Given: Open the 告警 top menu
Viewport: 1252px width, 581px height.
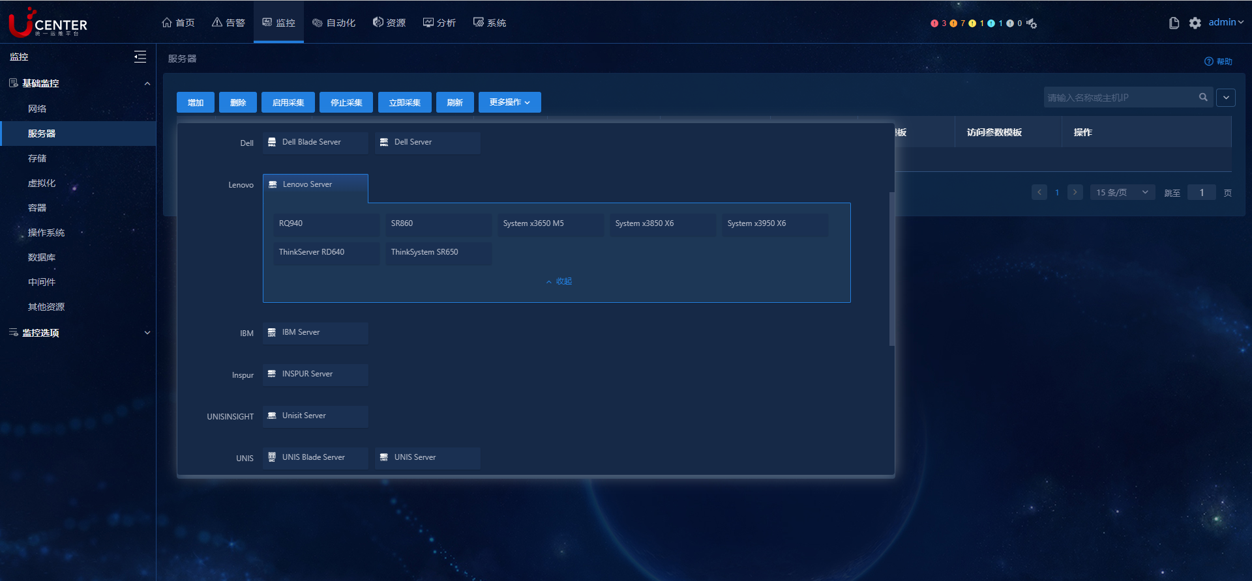Looking at the screenshot, I should tap(228, 23).
